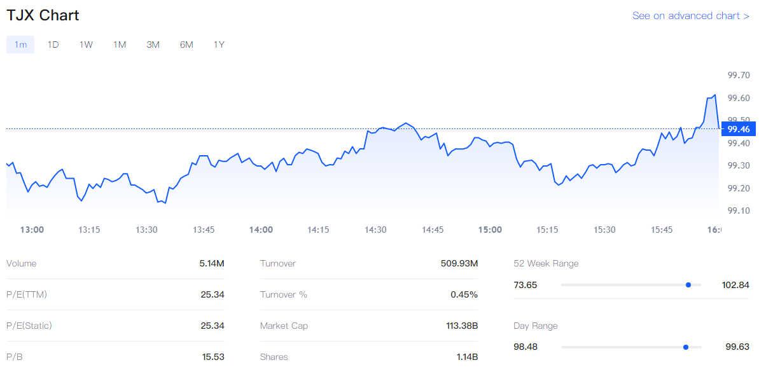This screenshot has width=759, height=386.
Task: Click the 13:00 time axis label
Action: coord(32,230)
